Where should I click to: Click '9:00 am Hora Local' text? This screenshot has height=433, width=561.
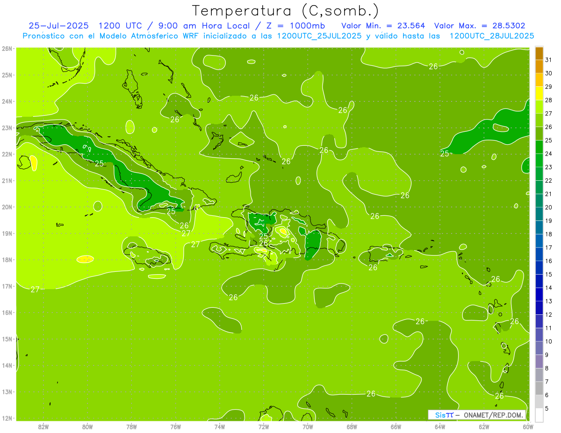tap(202, 25)
